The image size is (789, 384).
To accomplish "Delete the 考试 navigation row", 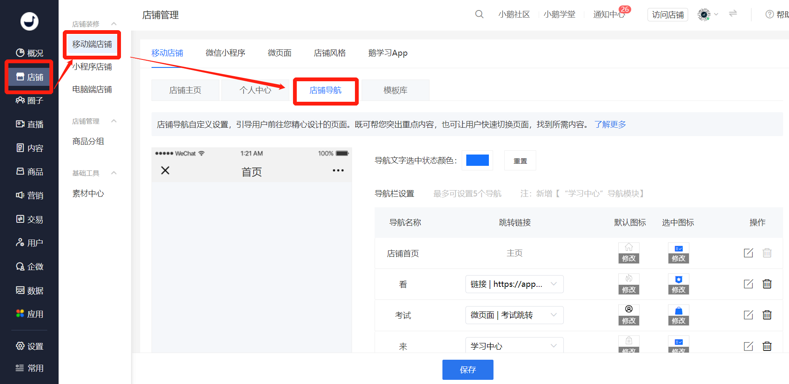I will (x=767, y=315).
